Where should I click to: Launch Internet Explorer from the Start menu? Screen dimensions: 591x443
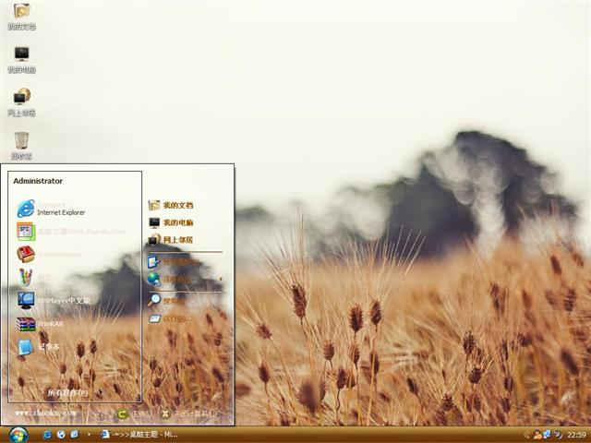(x=52, y=209)
